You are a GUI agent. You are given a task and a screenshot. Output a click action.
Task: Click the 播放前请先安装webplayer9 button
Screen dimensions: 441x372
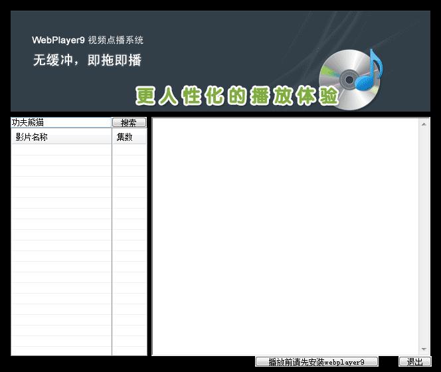pos(317,361)
